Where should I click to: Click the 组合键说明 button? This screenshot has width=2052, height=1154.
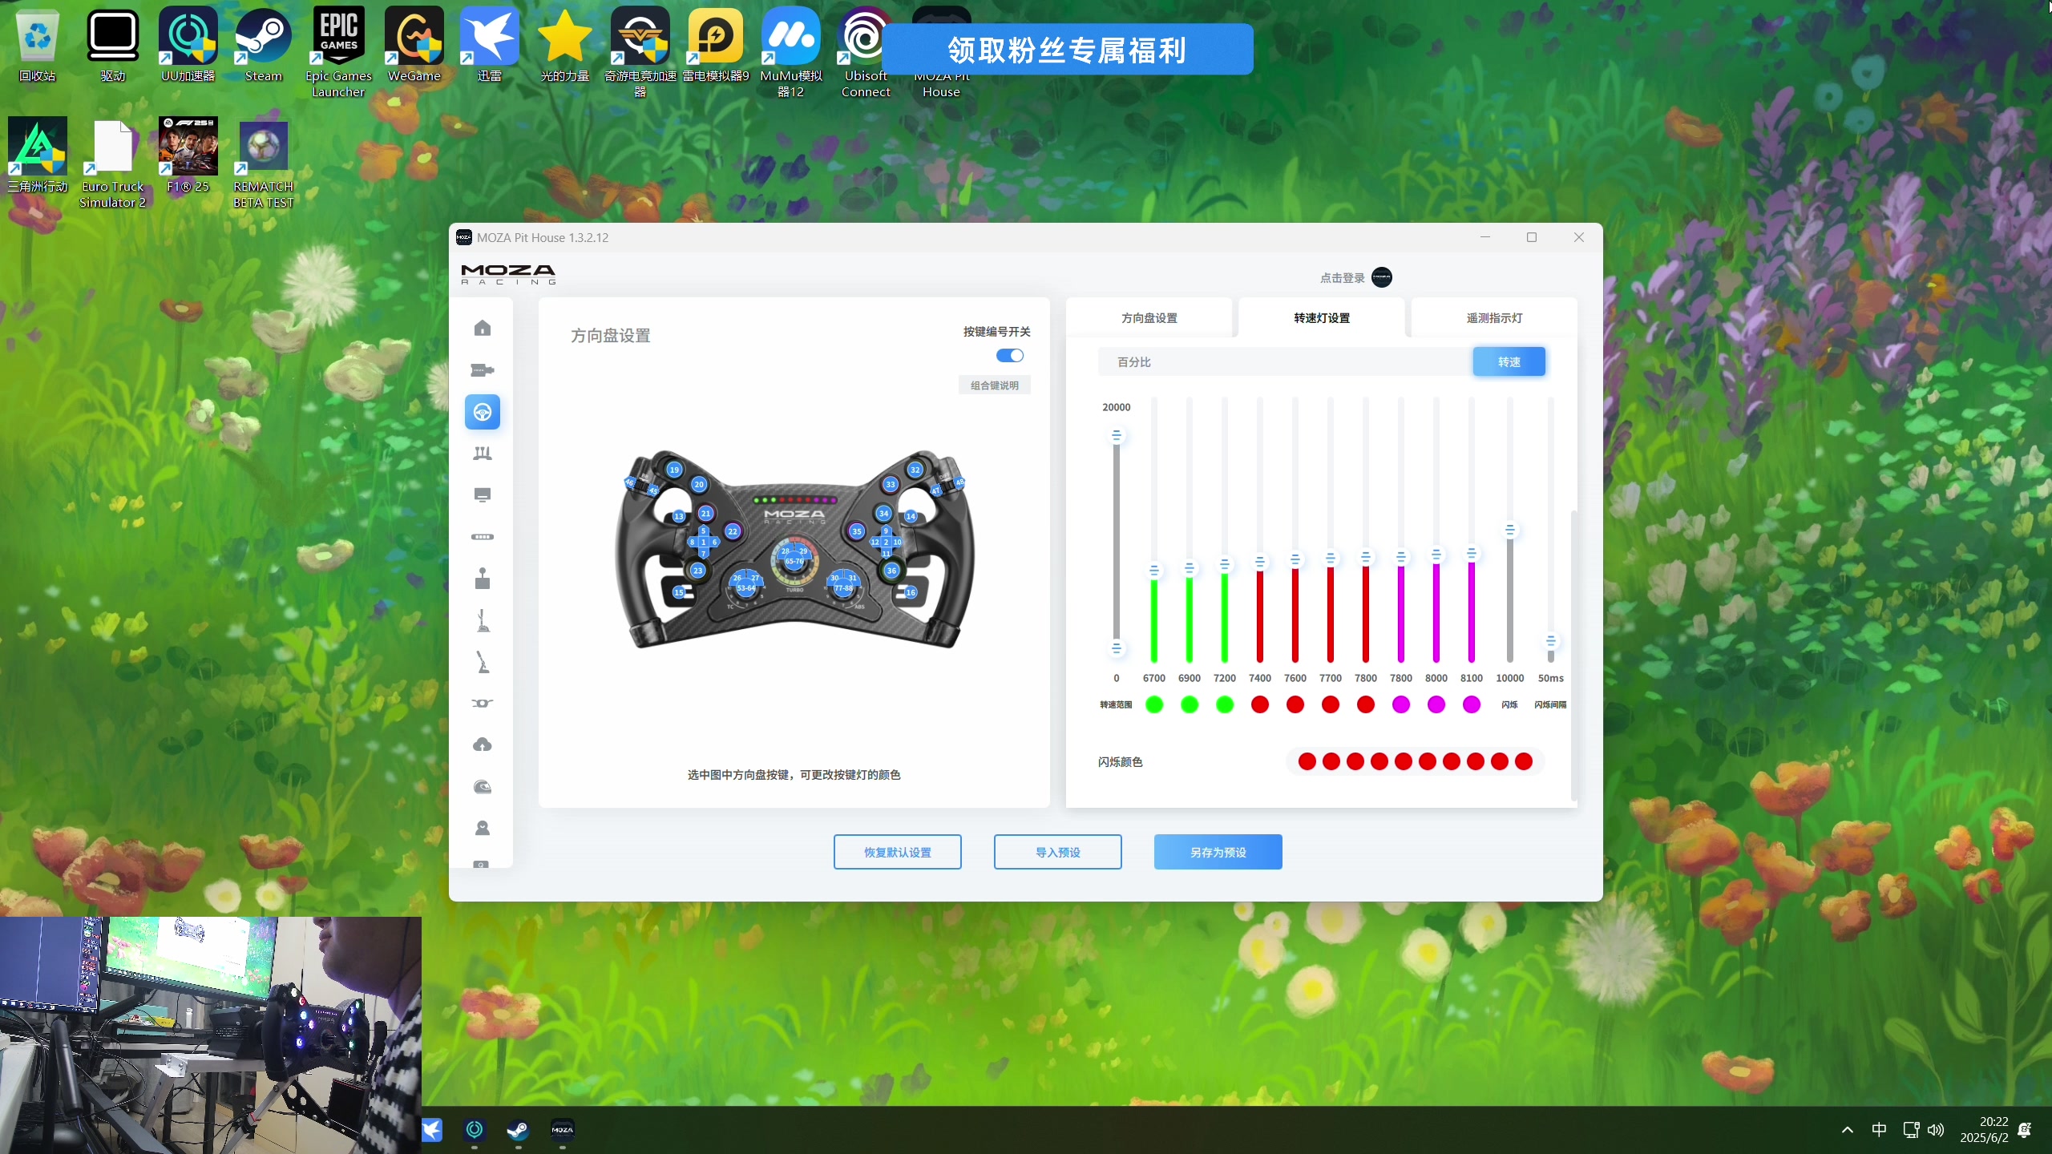point(994,385)
